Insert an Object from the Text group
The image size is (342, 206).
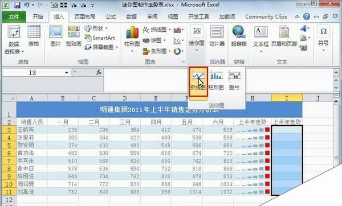pyautogui.click(x=303, y=48)
